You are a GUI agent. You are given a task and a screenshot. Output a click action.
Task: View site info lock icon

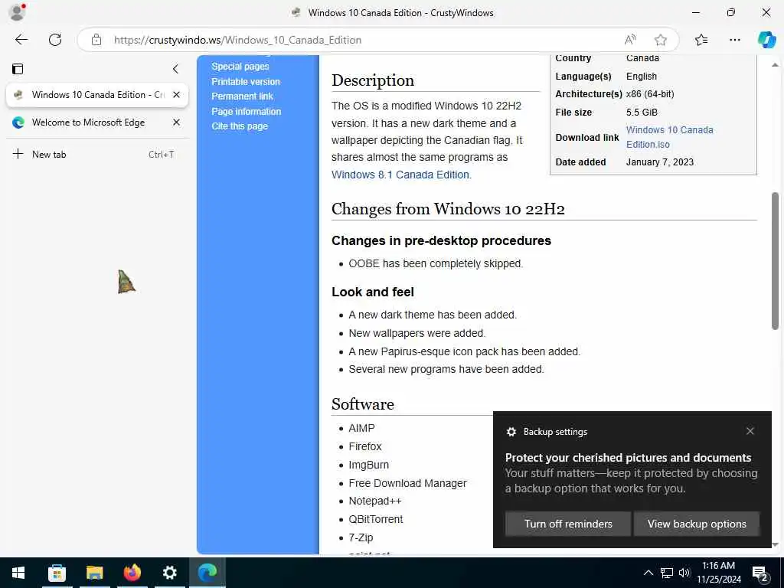[96, 40]
